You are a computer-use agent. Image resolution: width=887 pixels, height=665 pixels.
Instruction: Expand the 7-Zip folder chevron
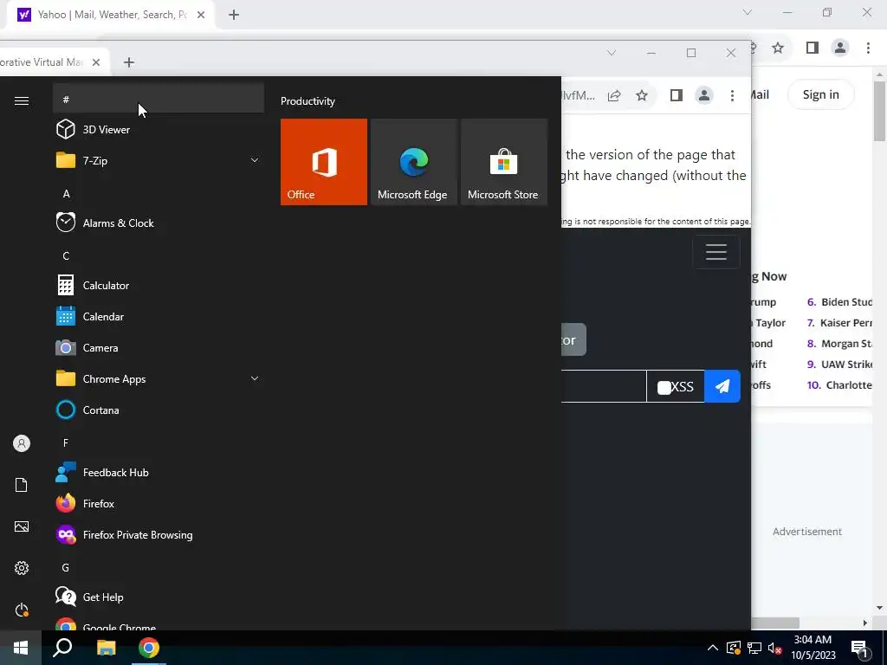255,160
